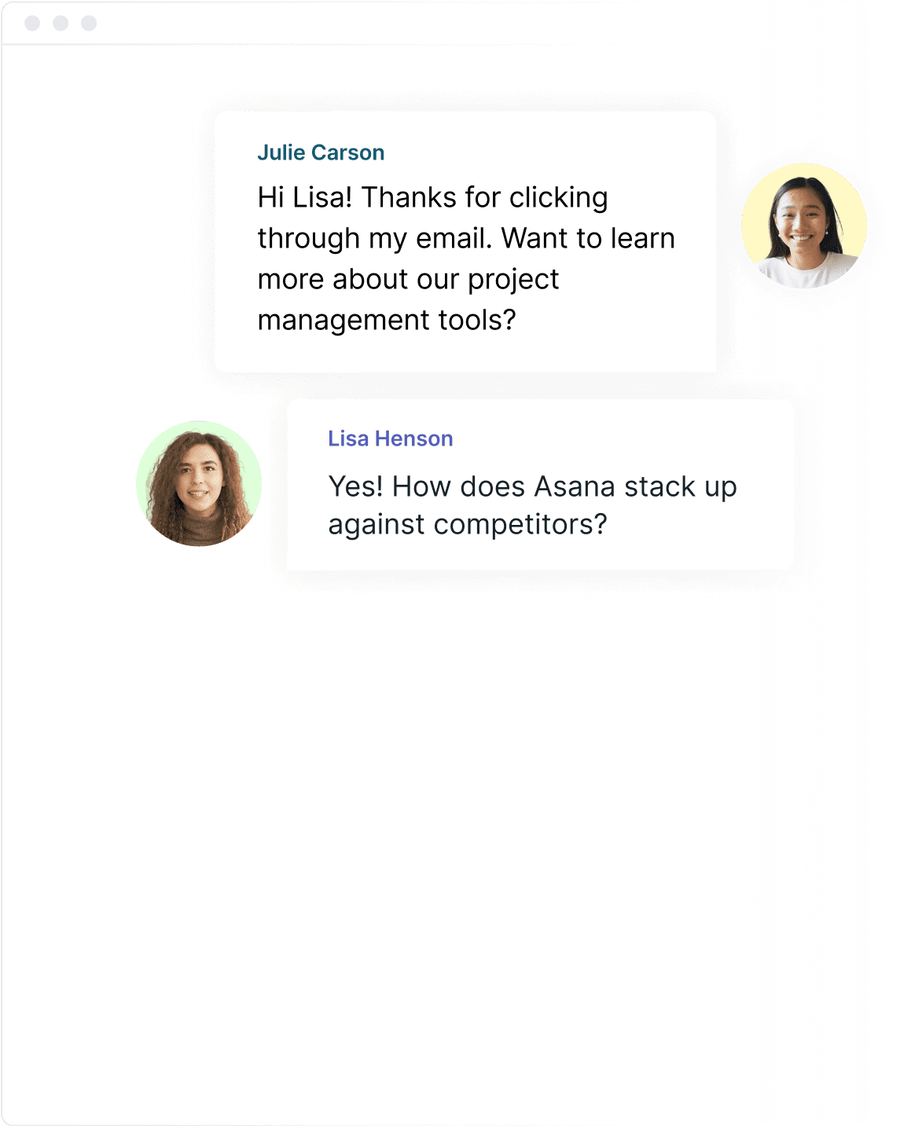Screen dimensions: 900x1126
Task: Click the first gray window dot
Action: 32,23
